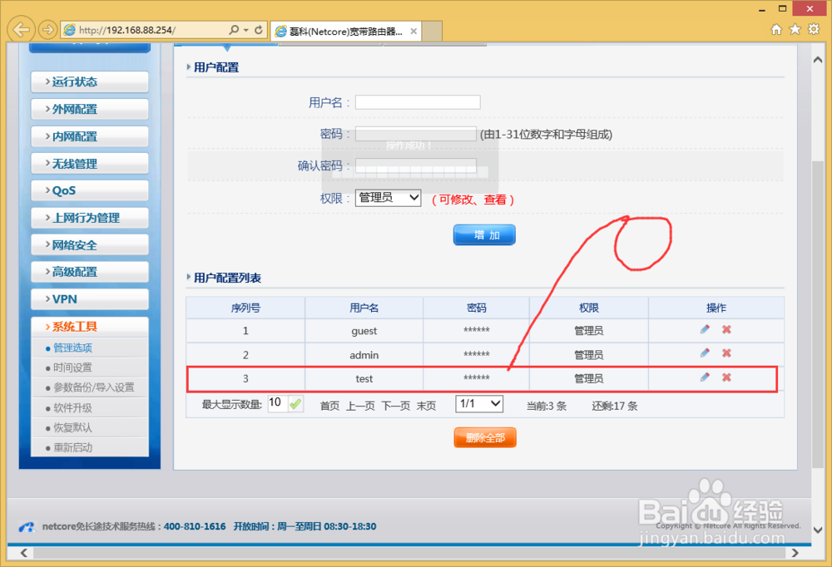This screenshot has width=832, height=567.
Task: Expand the QoS menu
Action: (90, 190)
